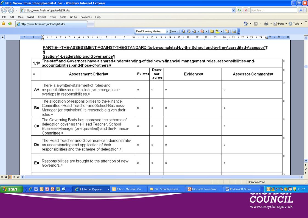Viewport: 308px width, 218px height.
Task: Open the File menu
Action: [4, 17]
